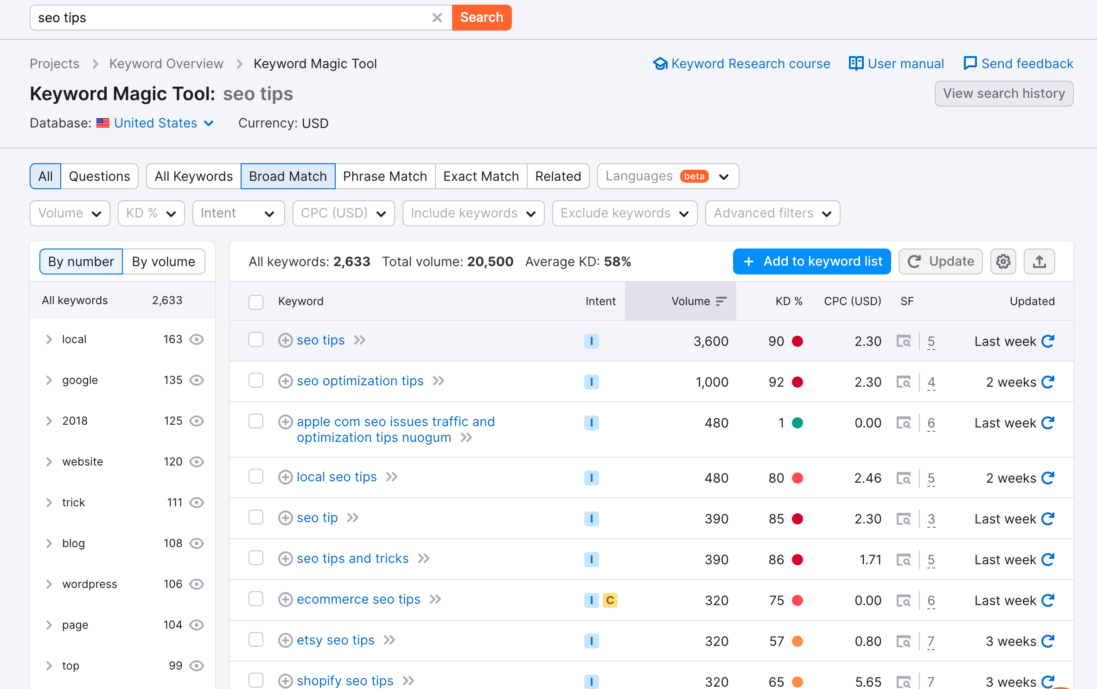Toggle visibility eye for 'local' group
This screenshot has height=689, width=1097.
(197, 339)
